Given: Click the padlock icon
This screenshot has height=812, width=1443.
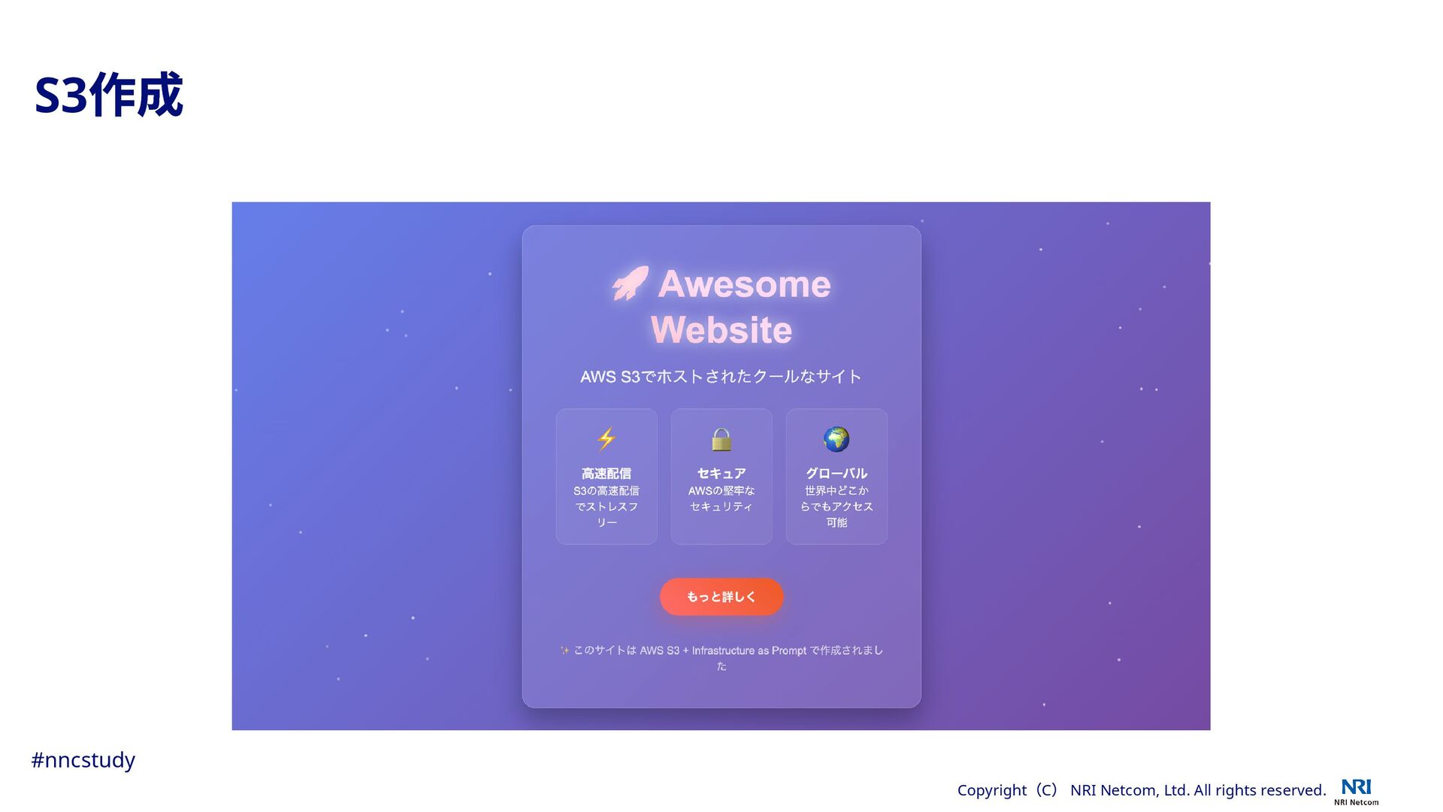Looking at the screenshot, I should point(721,439).
